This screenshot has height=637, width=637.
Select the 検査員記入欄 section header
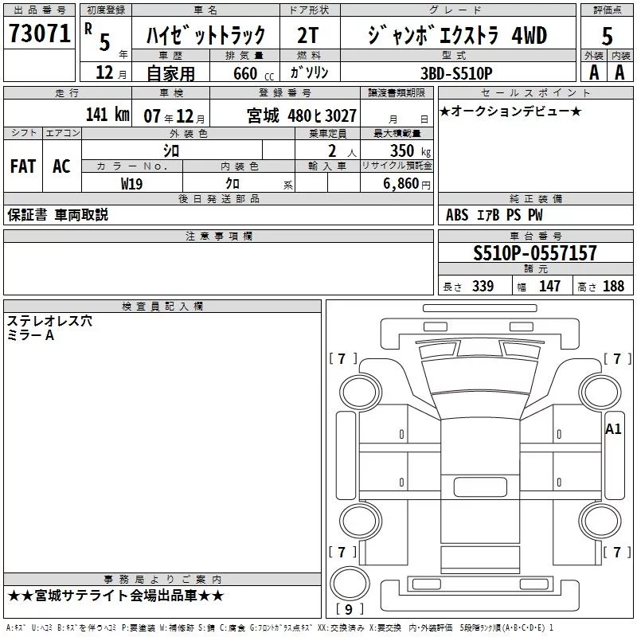[x=162, y=307]
